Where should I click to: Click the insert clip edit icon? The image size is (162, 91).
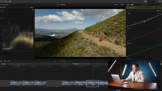pyautogui.click(x=12, y=64)
